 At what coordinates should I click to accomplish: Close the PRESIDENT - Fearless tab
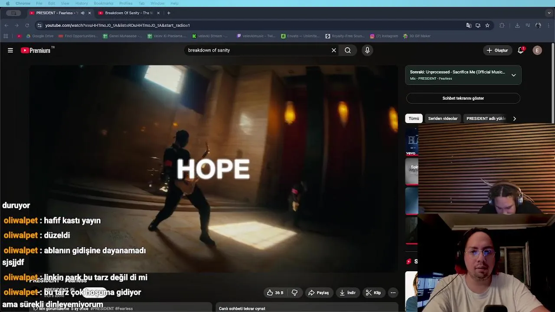coord(89,13)
